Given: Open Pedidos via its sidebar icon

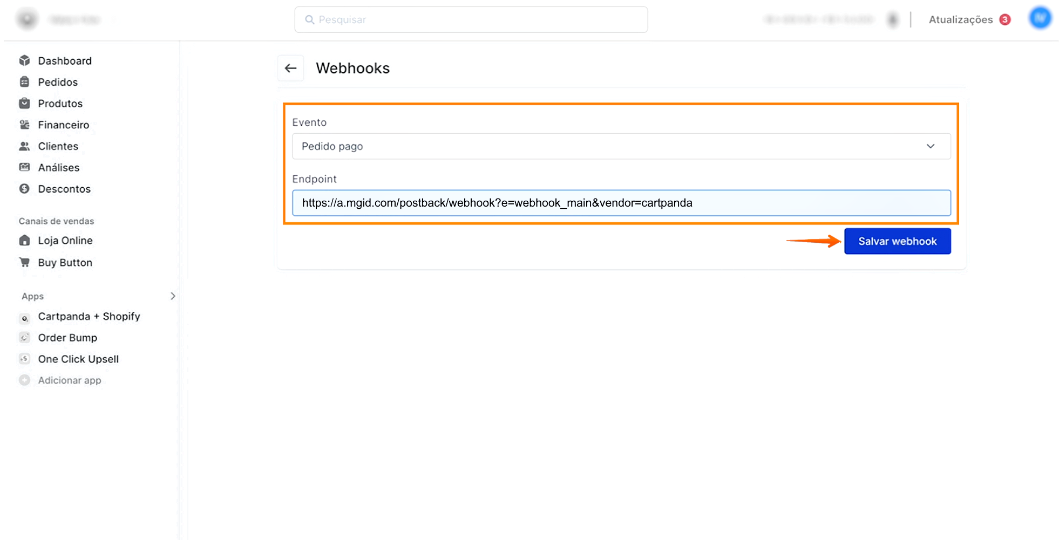Looking at the screenshot, I should [x=24, y=82].
